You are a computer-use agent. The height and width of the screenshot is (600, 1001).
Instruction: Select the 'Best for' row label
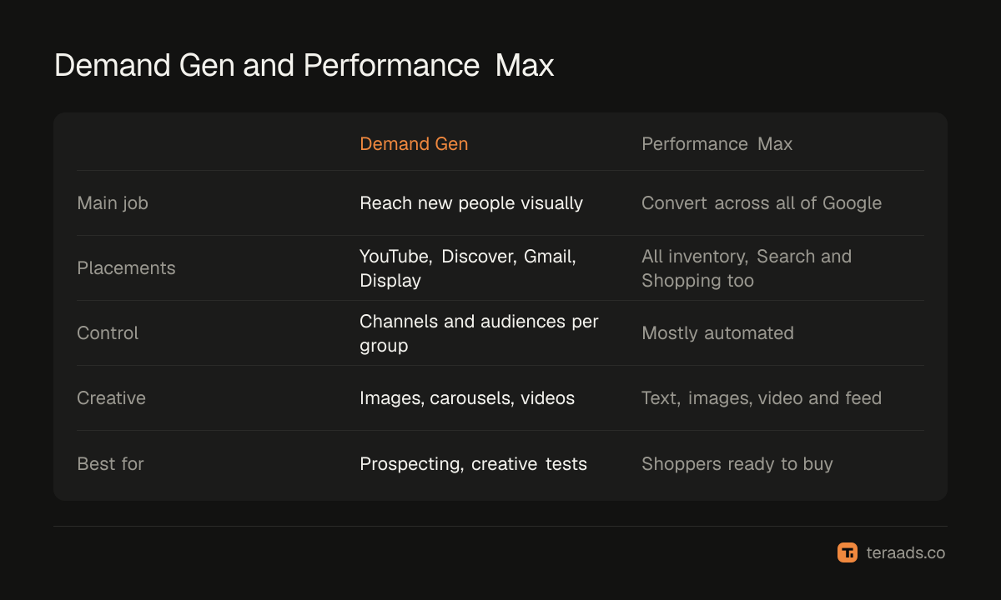110,463
